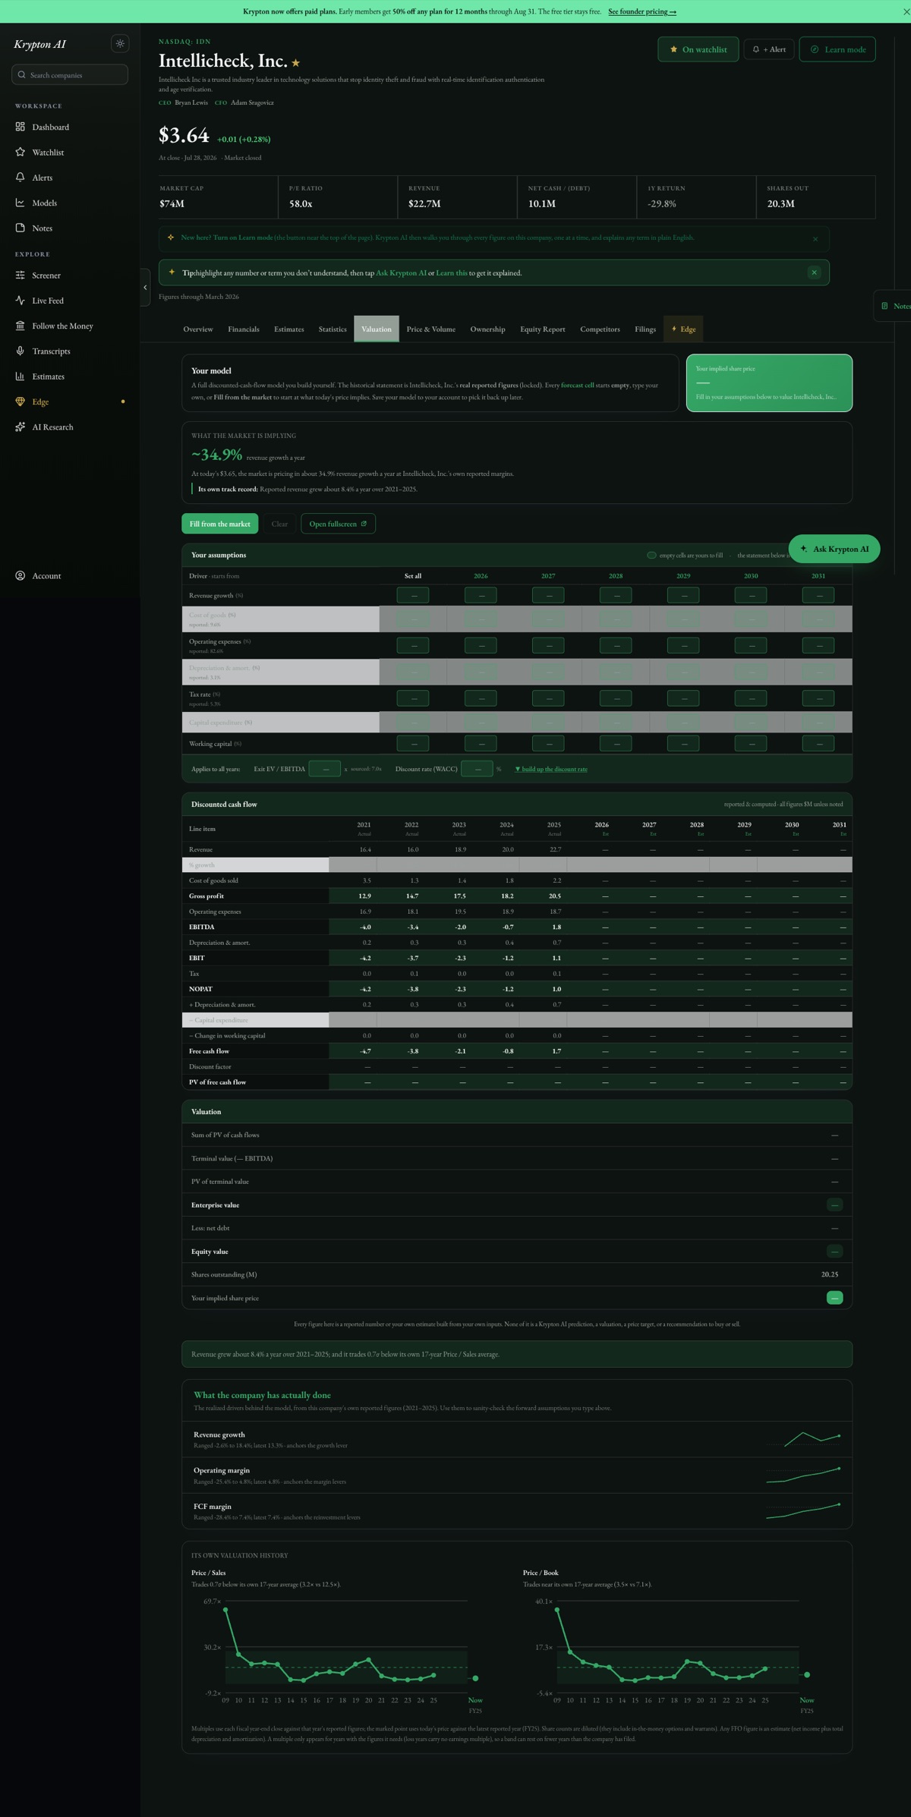This screenshot has height=1817, width=911.
Task: Click the Clear button
Action: coord(279,524)
